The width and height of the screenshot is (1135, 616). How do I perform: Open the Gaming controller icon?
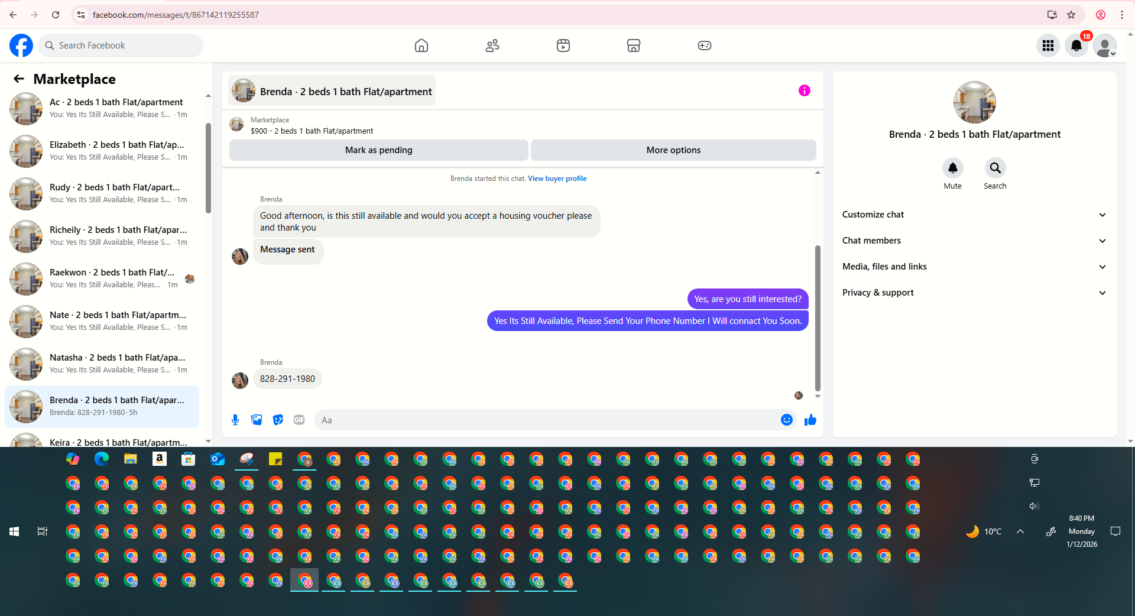click(x=705, y=46)
